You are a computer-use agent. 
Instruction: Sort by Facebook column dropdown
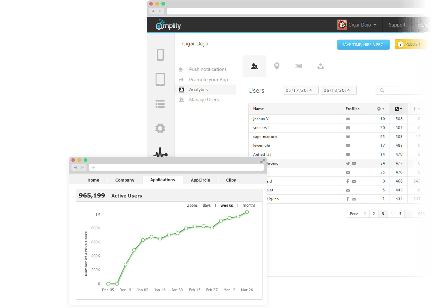click(x=416, y=109)
